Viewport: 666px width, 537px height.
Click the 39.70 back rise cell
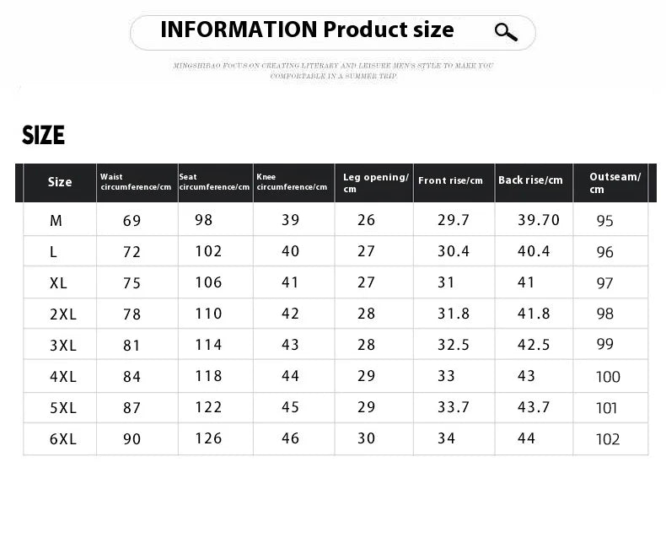point(539,220)
